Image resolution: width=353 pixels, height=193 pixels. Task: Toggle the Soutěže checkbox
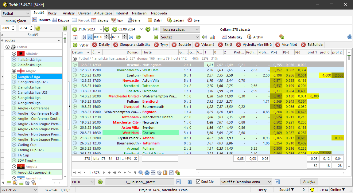[x=198, y=182]
